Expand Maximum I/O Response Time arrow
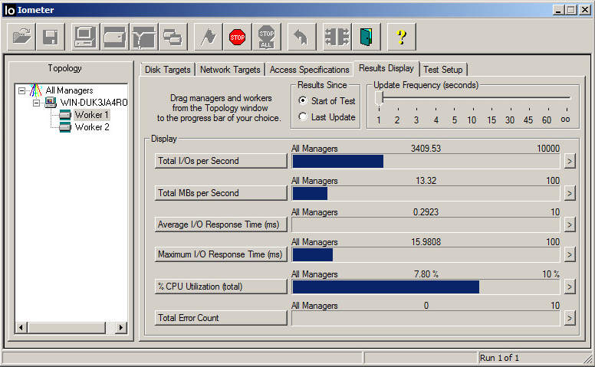Image resolution: width=595 pixels, height=367 pixels. [569, 255]
